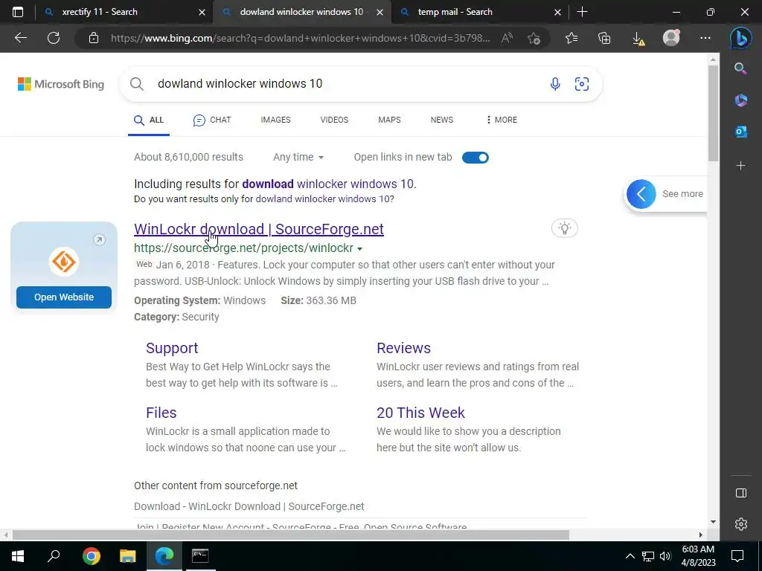Viewport: 762px width, 571px height.
Task: Select the NEWS search tab
Action: [442, 120]
